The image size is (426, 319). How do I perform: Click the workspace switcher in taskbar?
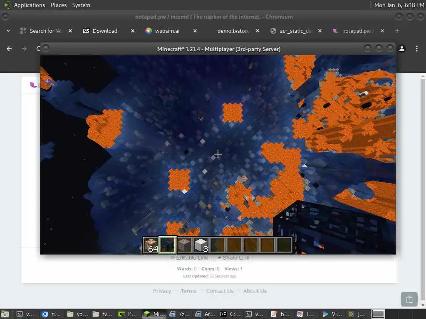pos(378,314)
